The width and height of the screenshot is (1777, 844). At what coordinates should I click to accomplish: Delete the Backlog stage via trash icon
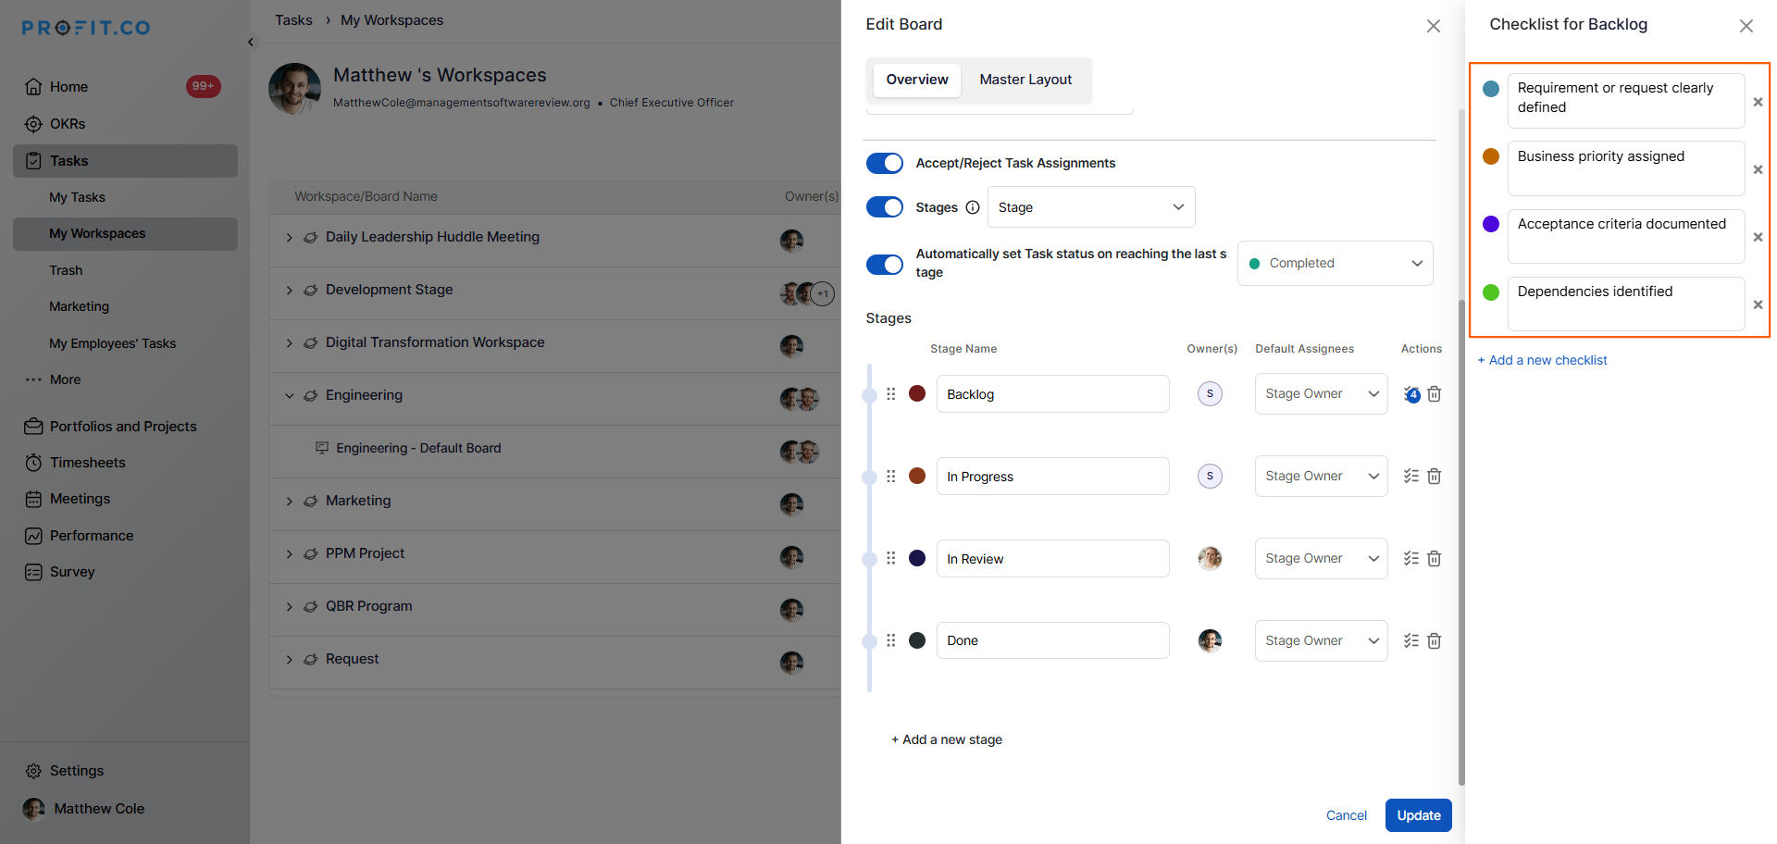1434,394
